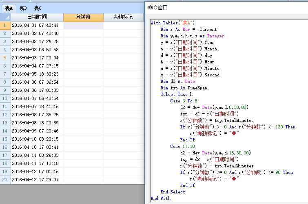This screenshot has height=204, width=308.
Task: Click code line Case 17,18
Action: tap(182, 146)
